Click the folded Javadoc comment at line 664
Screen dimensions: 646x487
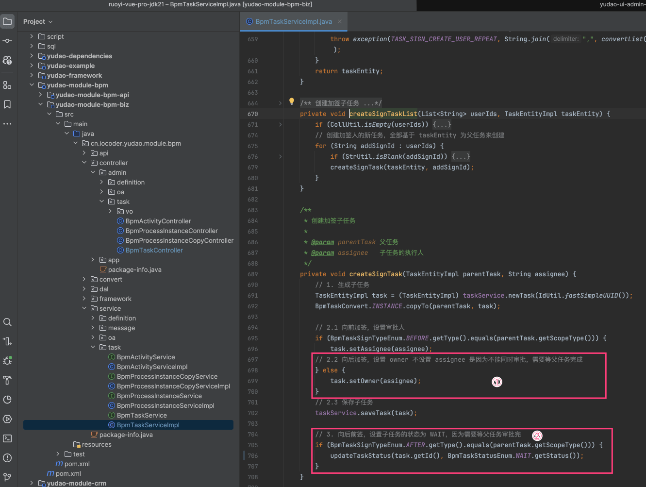click(x=341, y=103)
